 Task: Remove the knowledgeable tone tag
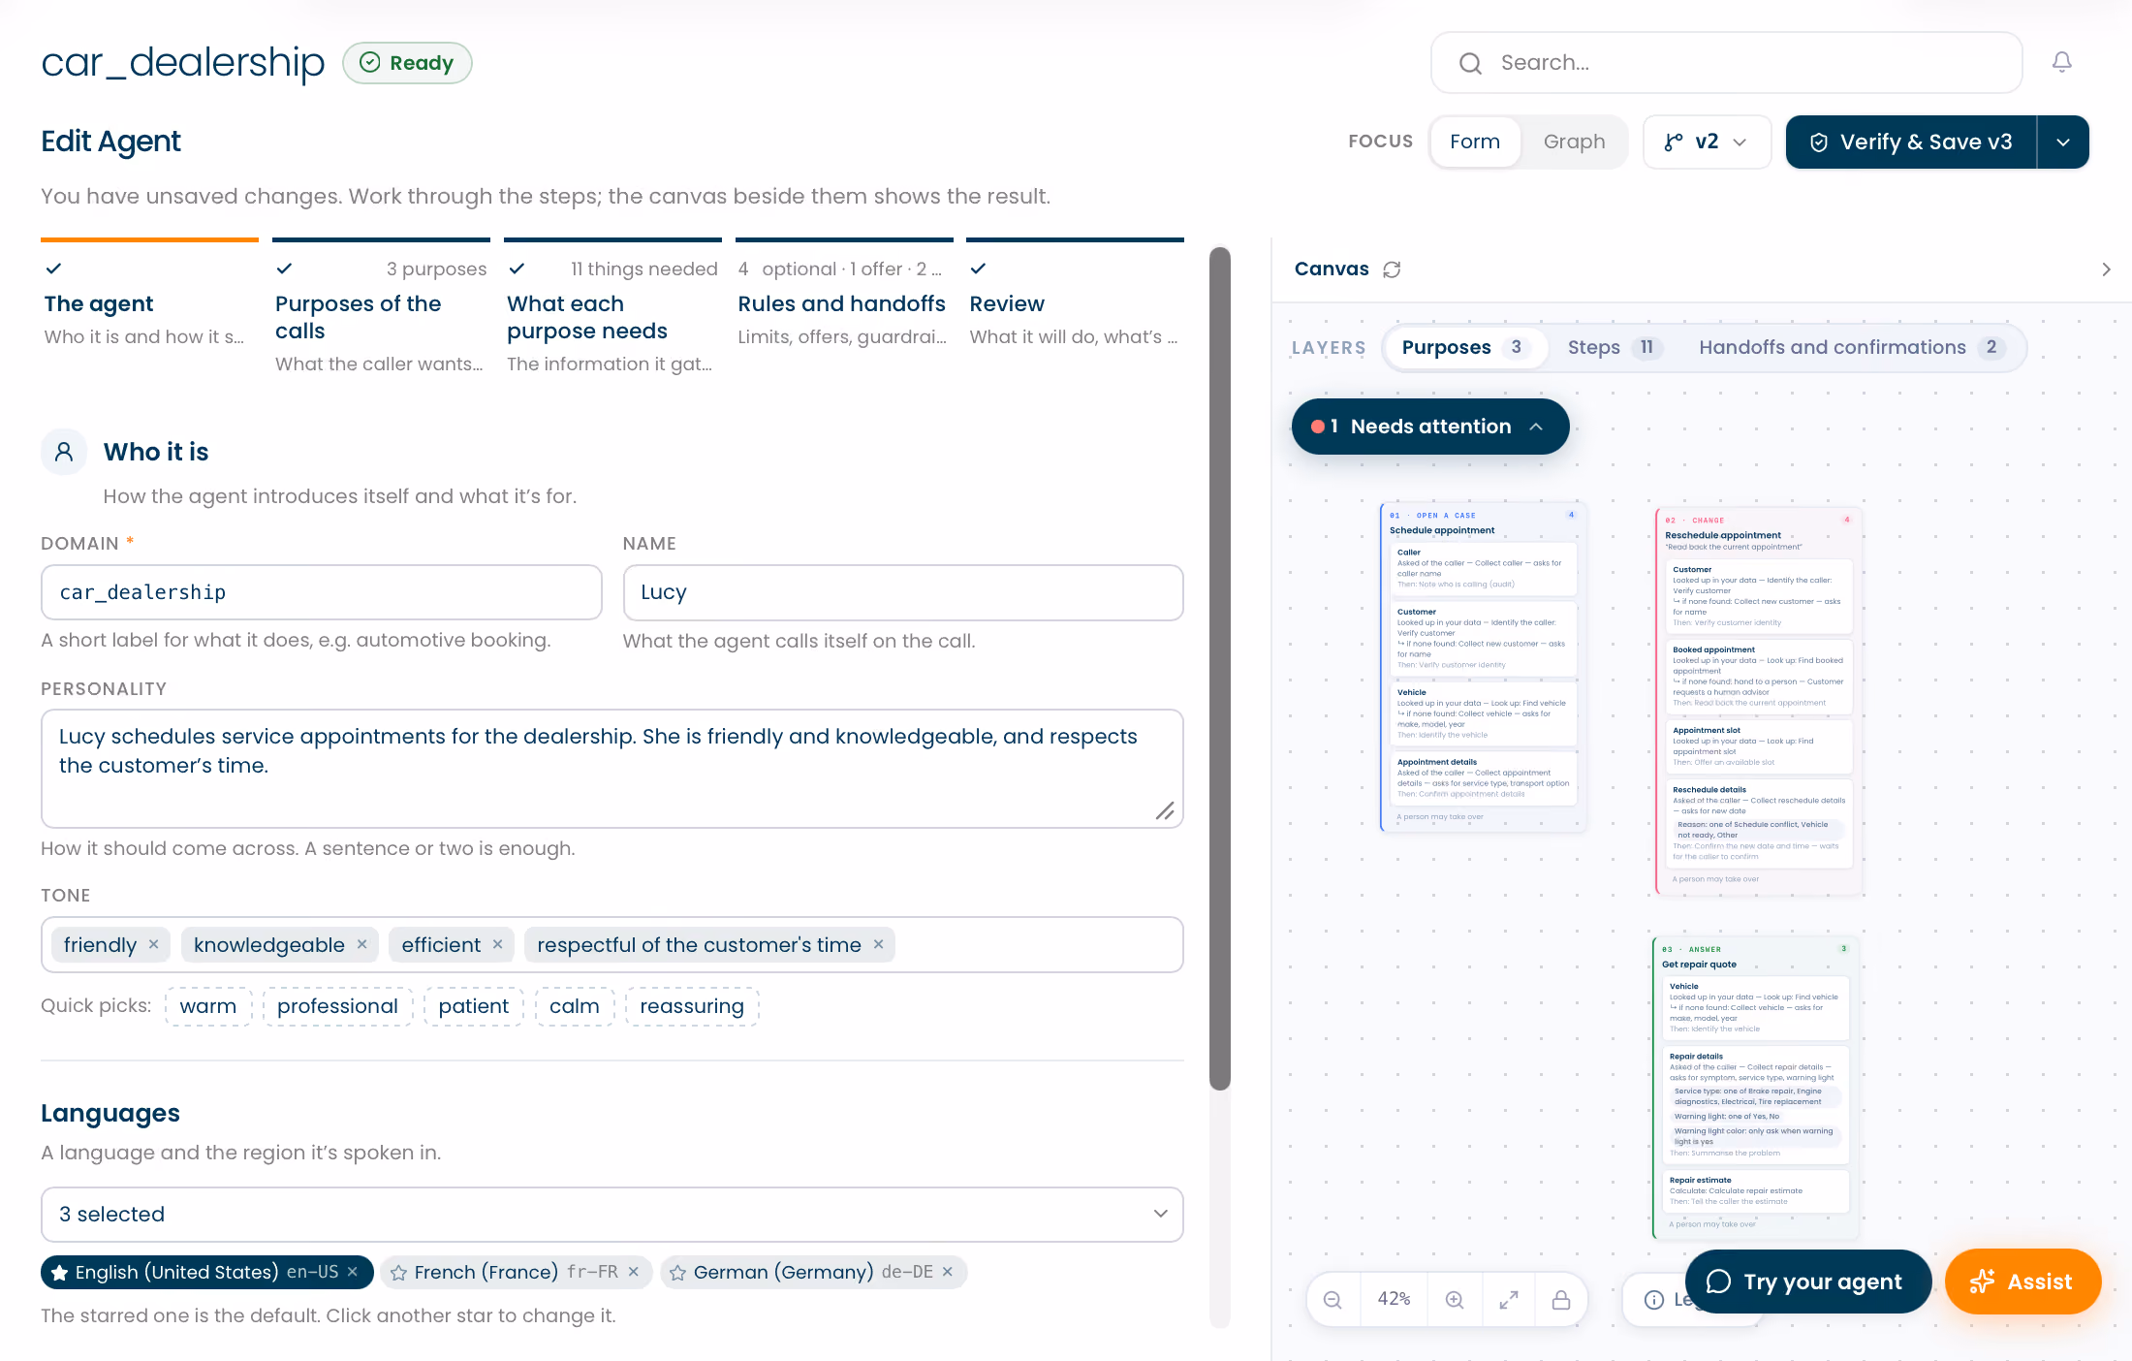(x=361, y=944)
